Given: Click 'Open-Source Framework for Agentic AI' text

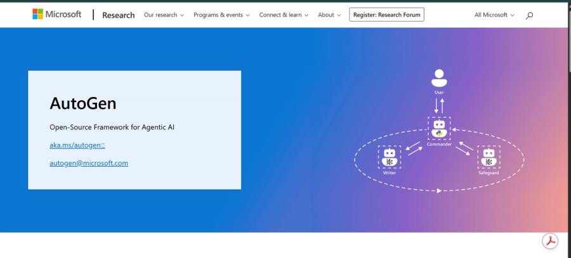Looking at the screenshot, I should tap(112, 127).
